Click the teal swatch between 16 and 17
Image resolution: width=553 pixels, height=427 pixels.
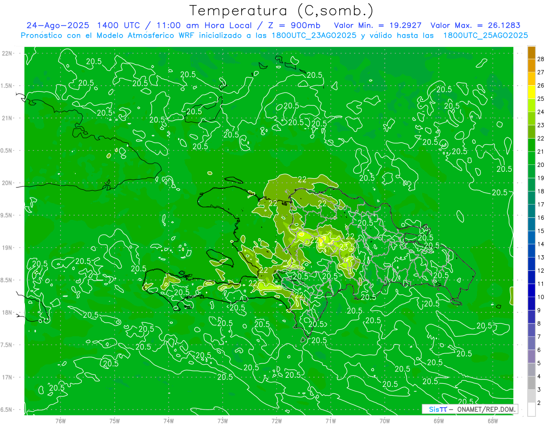(531, 211)
